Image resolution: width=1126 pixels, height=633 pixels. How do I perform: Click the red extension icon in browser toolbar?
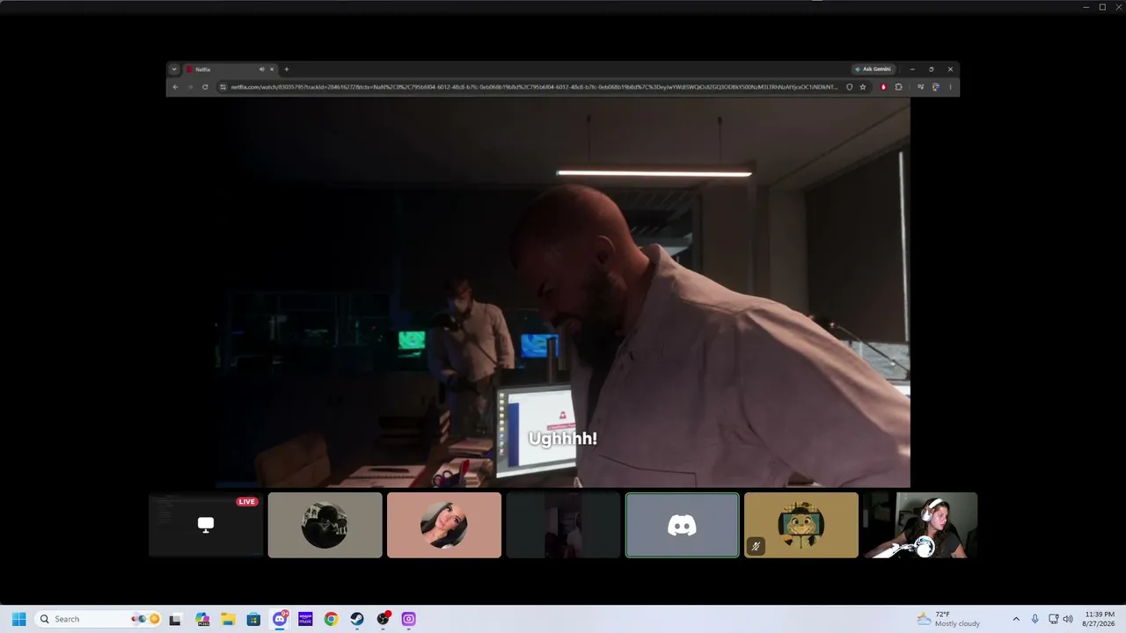pos(883,87)
